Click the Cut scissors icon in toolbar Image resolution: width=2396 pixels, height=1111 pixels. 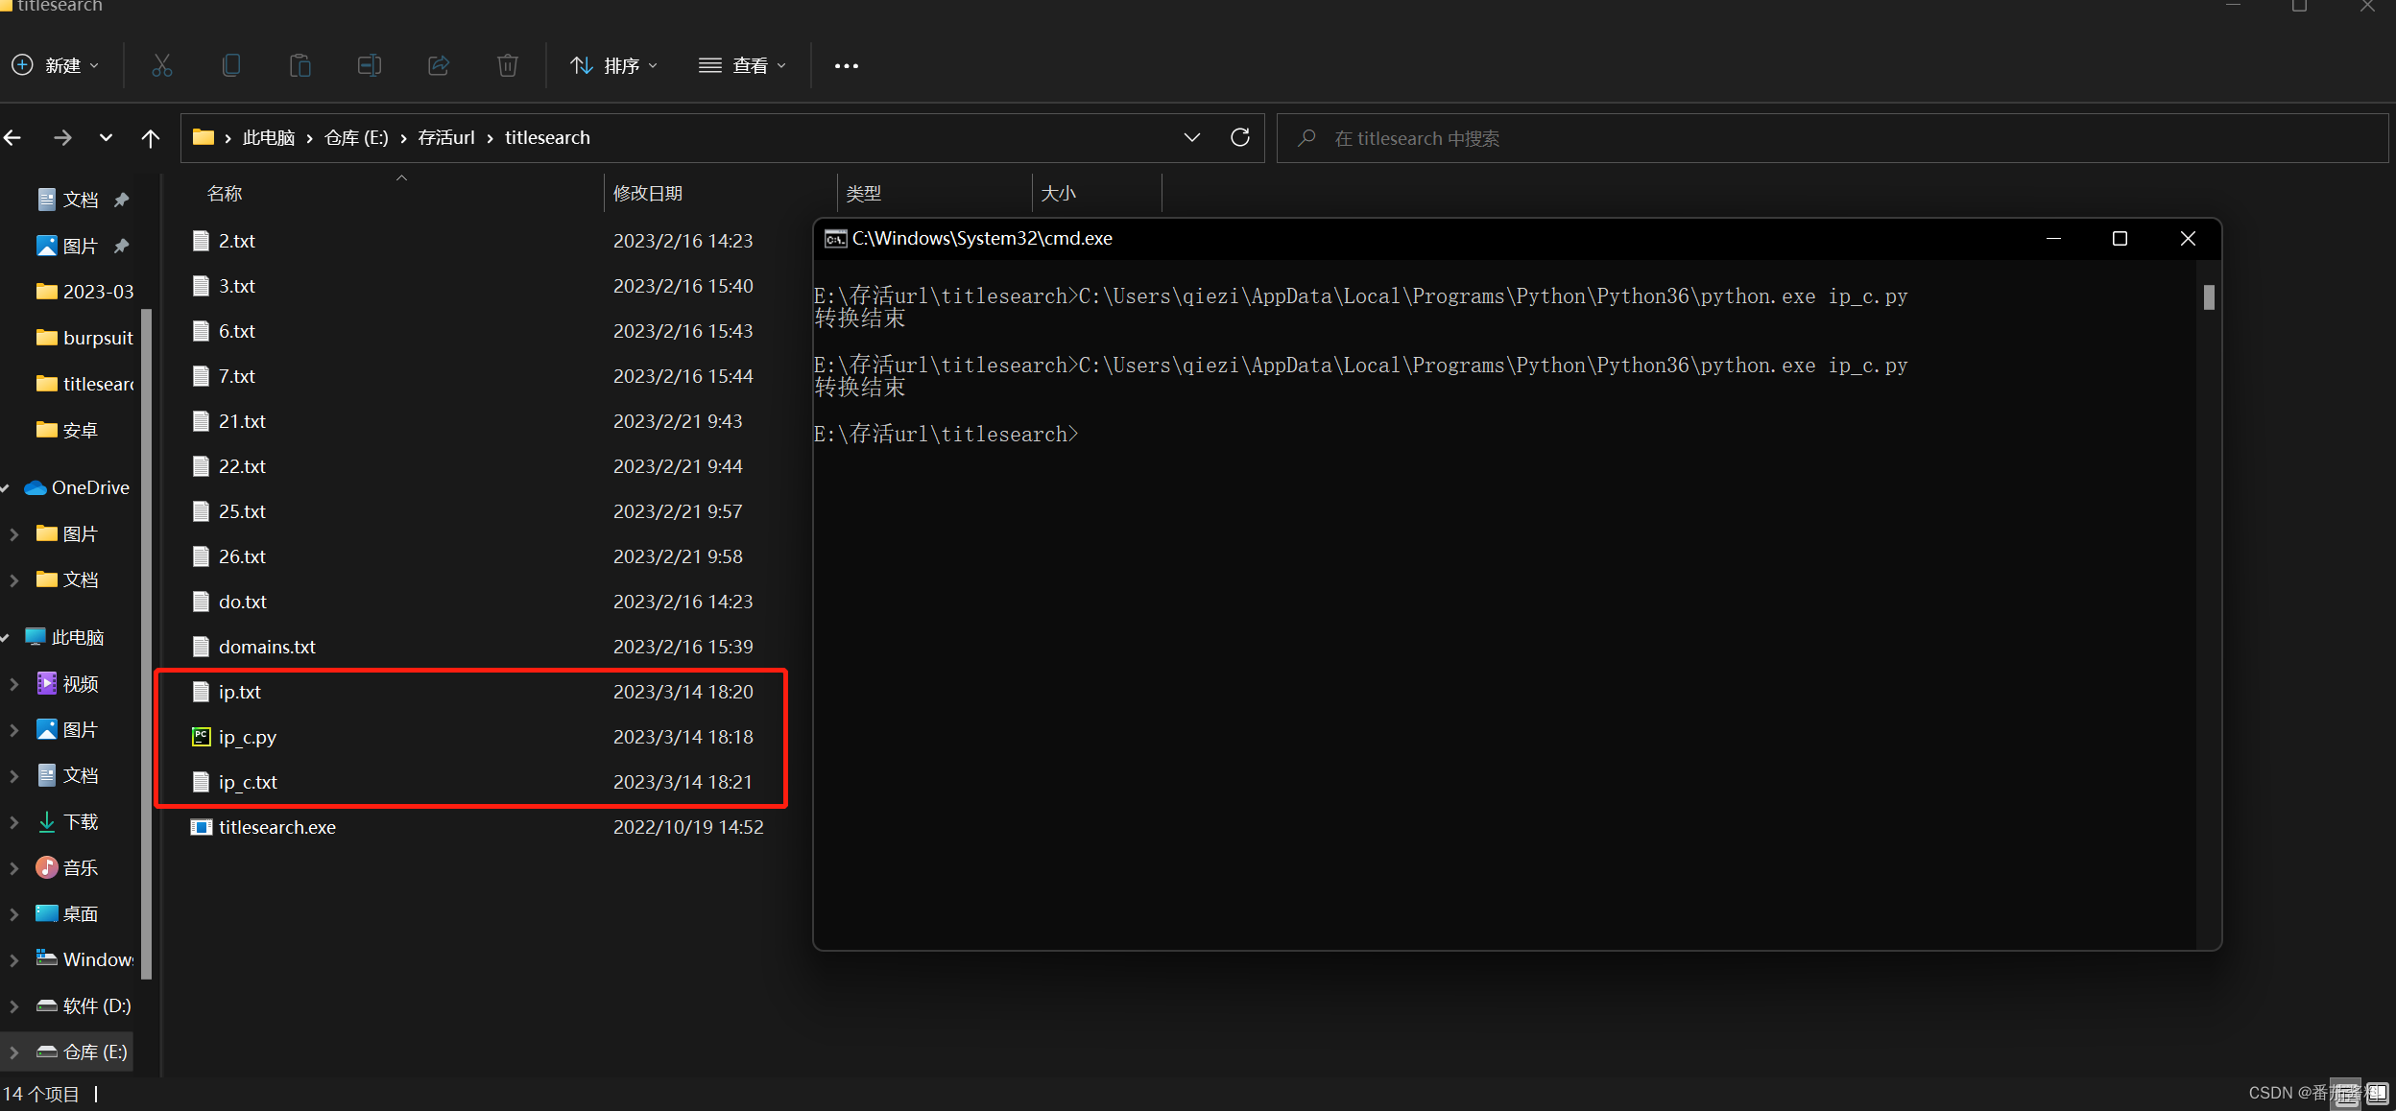tap(162, 65)
